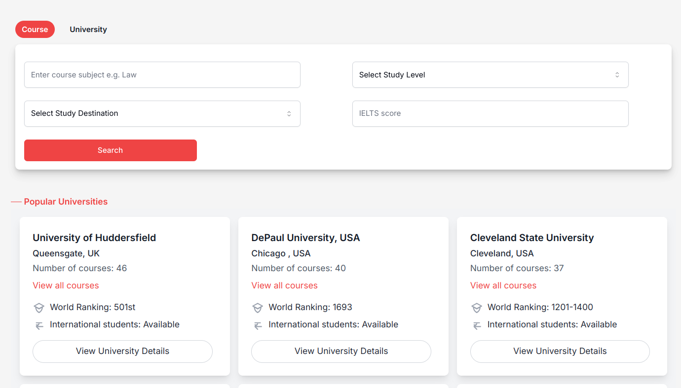Open View all courses for University of Huddersfield
The height and width of the screenshot is (388, 681).
click(x=66, y=285)
